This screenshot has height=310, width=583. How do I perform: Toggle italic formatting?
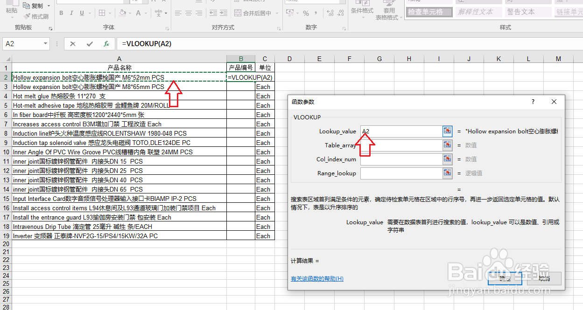pyautogui.click(x=71, y=14)
